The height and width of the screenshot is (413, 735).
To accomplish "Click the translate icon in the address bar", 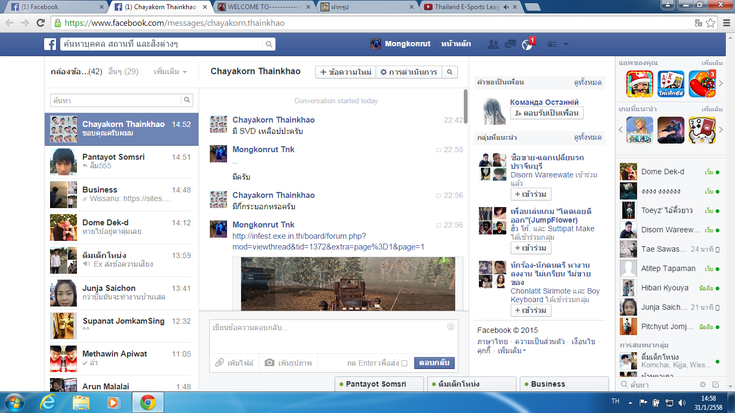I will [x=698, y=23].
